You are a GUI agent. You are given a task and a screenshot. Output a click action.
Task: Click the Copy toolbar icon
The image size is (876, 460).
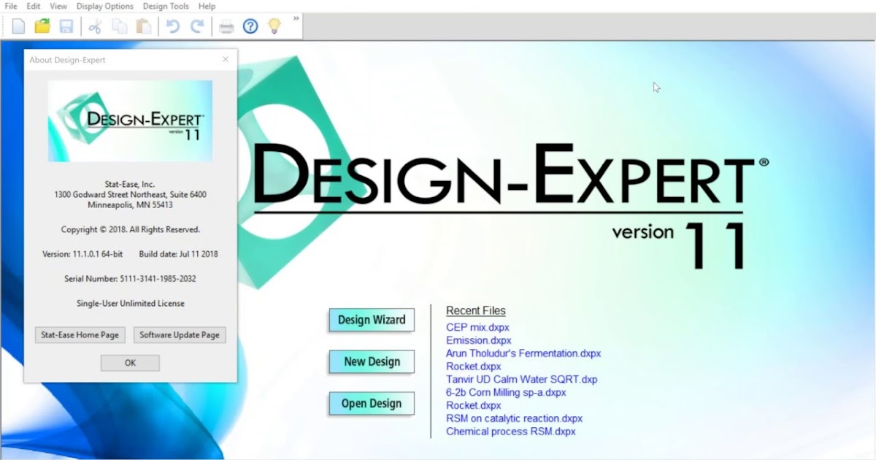pos(119,26)
